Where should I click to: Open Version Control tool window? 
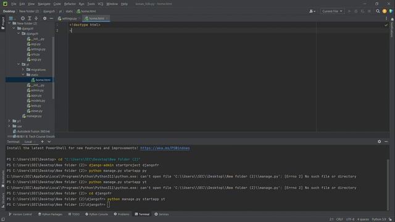coord(20,214)
